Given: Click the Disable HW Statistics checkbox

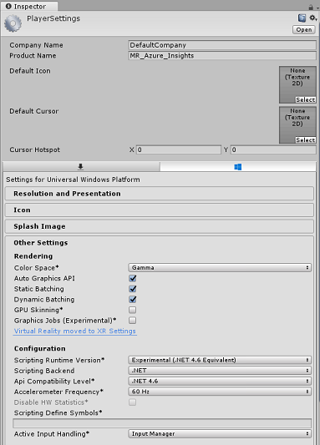Looking at the screenshot, I should click(x=133, y=402).
